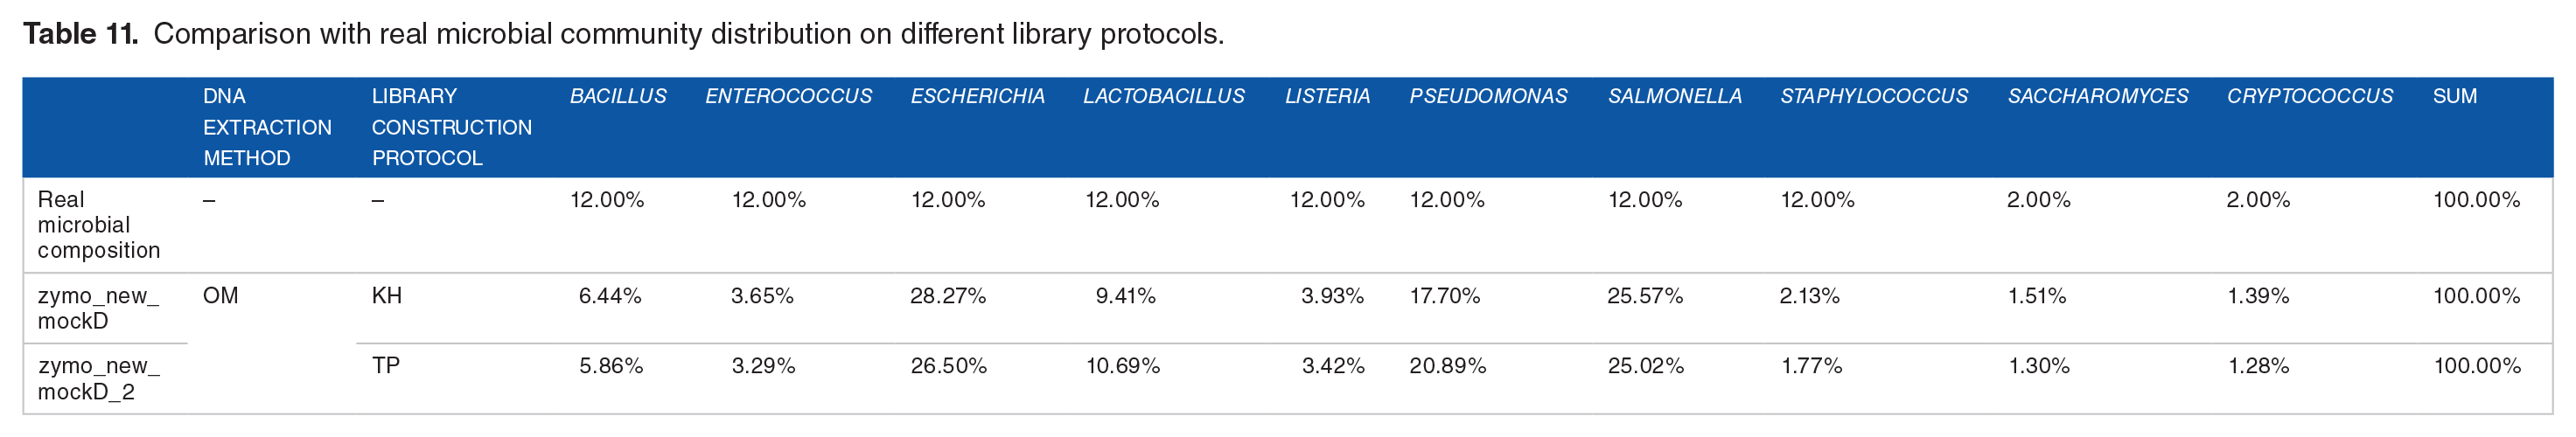Select the zymo_new_mockD_2 row label
This screenshot has height=437, width=2576.
[98, 379]
